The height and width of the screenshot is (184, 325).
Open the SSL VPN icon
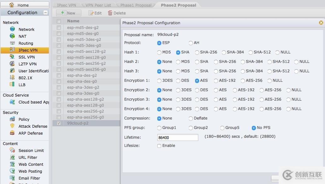pyautogui.click(x=12, y=57)
